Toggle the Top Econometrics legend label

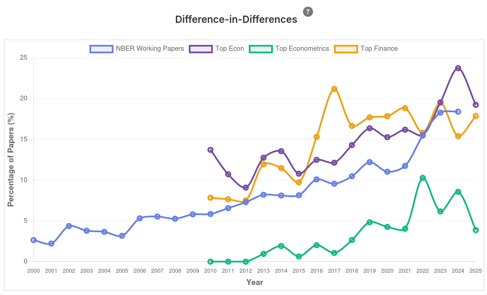pyautogui.click(x=302, y=49)
